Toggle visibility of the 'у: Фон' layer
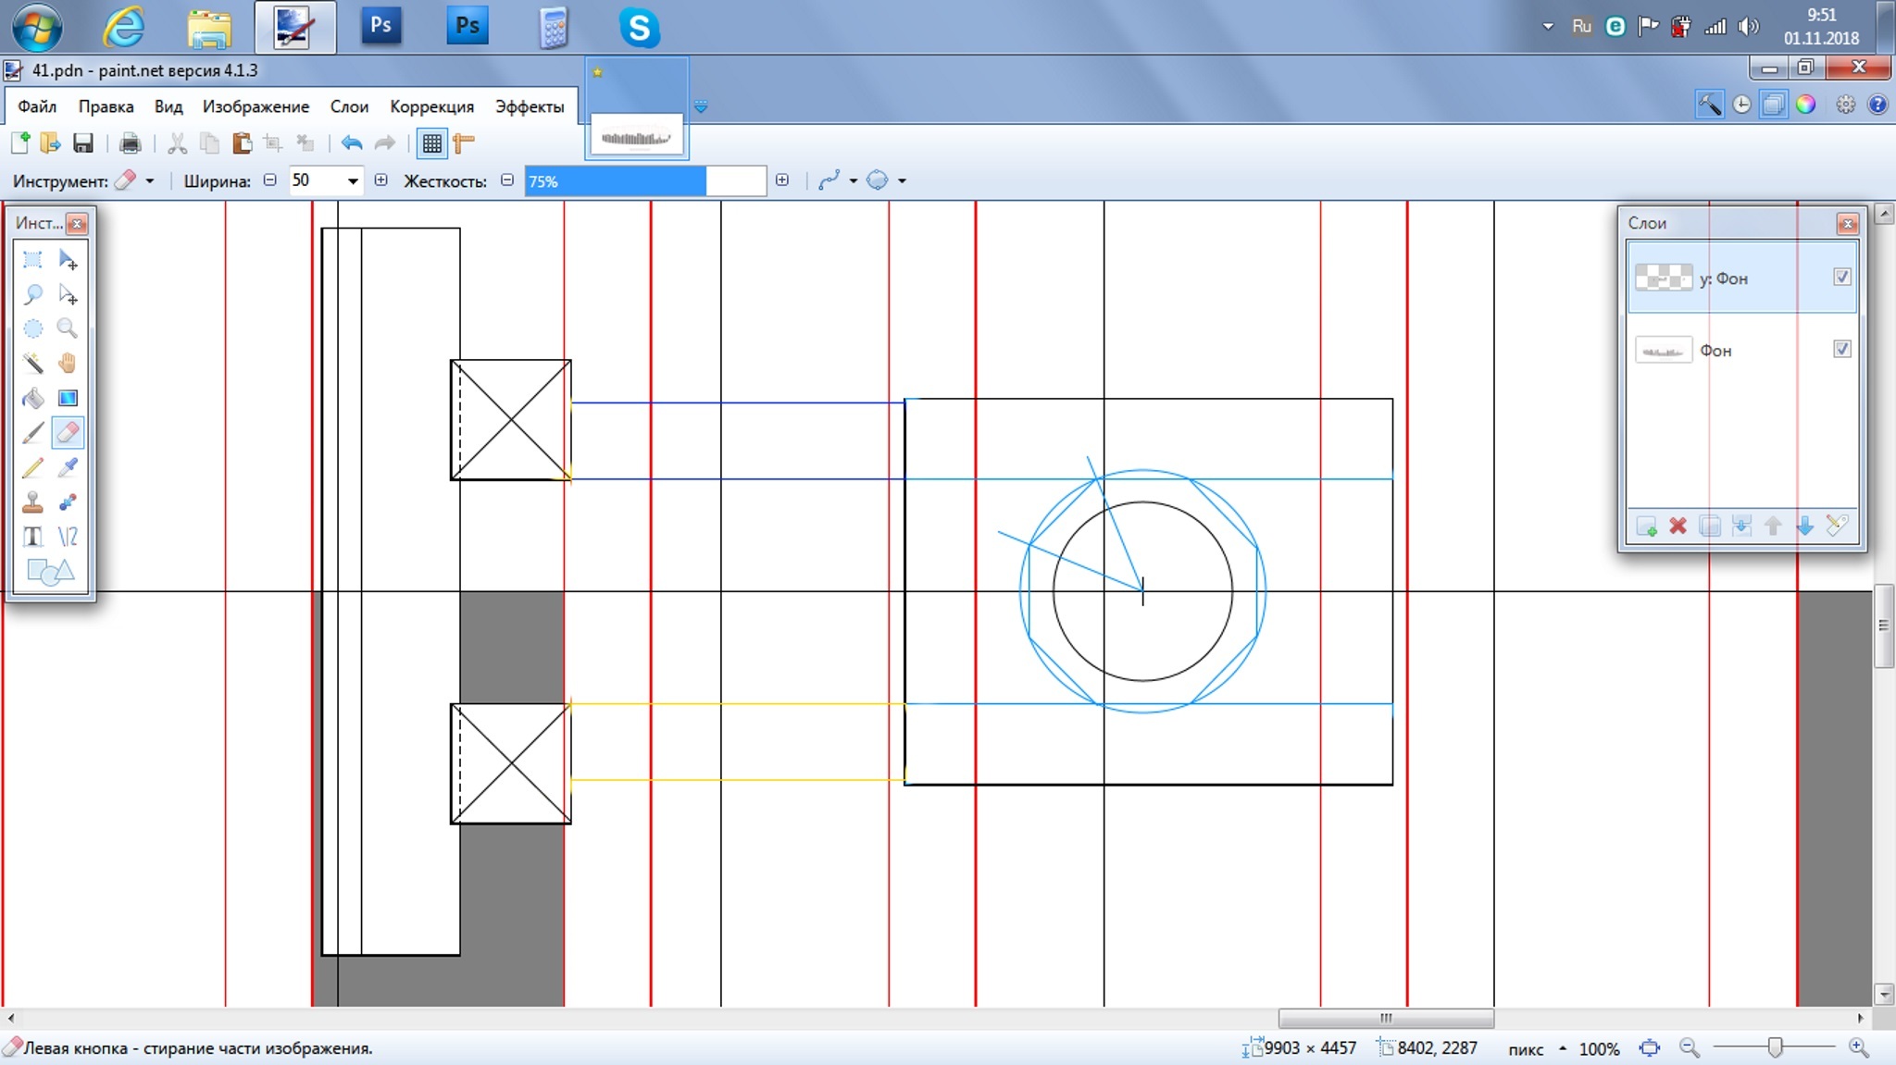Image resolution: width=1896 pixels, height=1065 pixels. coord(1842,277)
